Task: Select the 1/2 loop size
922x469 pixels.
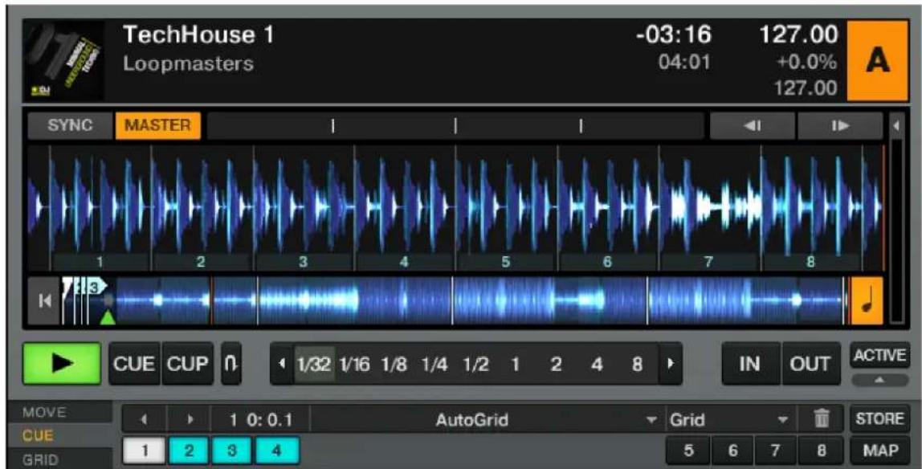Action: [x=475, y=365]
